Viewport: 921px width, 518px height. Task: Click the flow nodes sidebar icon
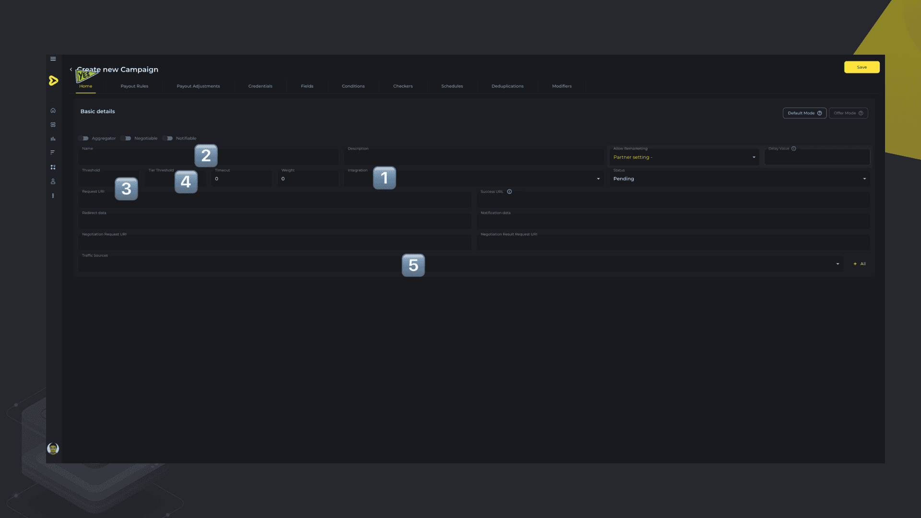[x=53, y=167]
